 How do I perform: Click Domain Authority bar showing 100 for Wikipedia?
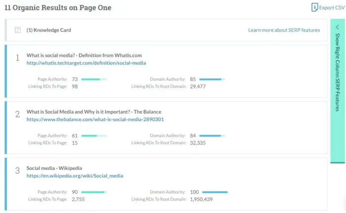pos(215,192)
